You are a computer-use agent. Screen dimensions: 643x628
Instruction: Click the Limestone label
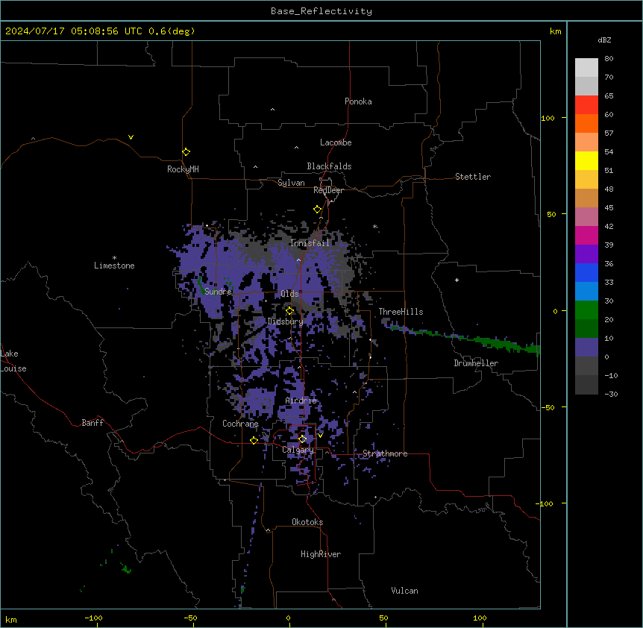(114, 266)
